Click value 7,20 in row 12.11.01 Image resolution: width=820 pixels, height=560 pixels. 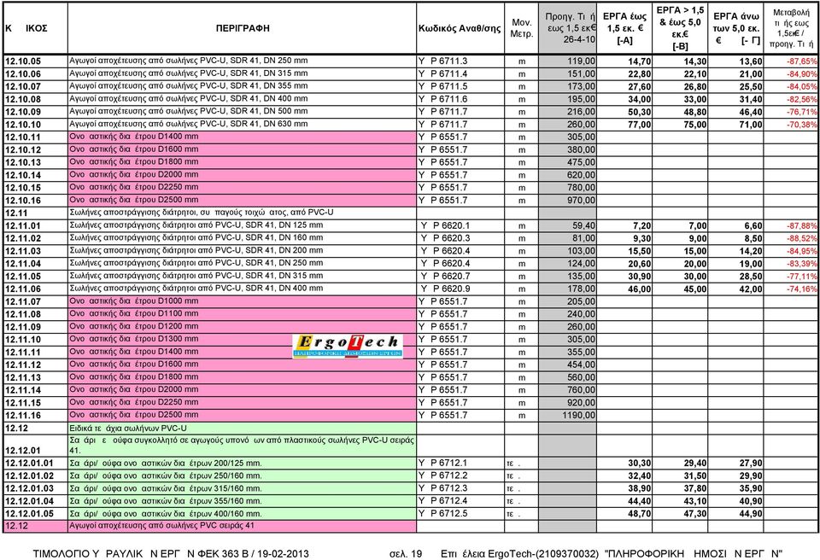[x=642, y=226]
